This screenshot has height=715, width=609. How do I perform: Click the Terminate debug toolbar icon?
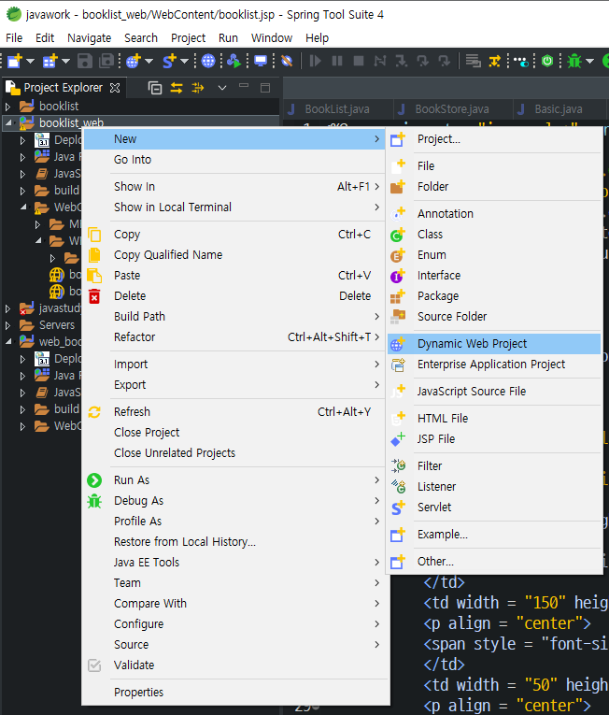(359, 61)
